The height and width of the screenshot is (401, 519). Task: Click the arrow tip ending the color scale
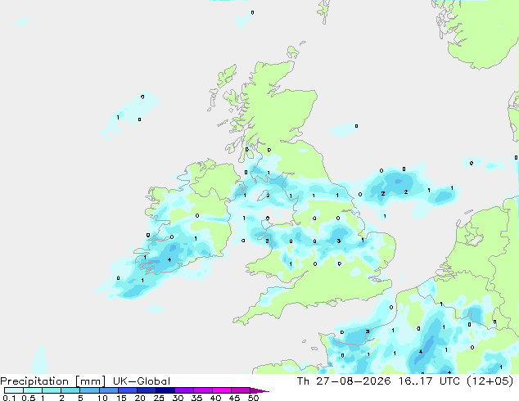click(x=259, y=390)
